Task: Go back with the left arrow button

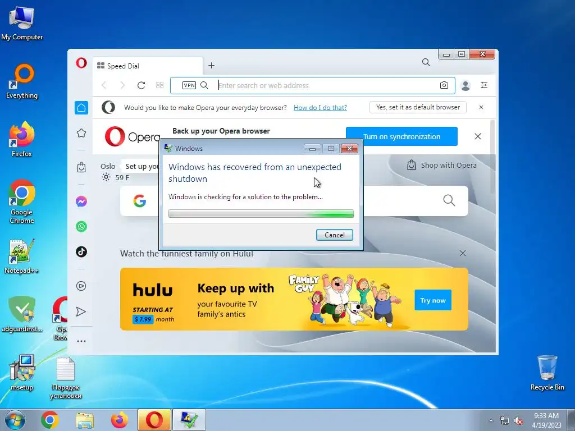Action: (x=104, y=85)
